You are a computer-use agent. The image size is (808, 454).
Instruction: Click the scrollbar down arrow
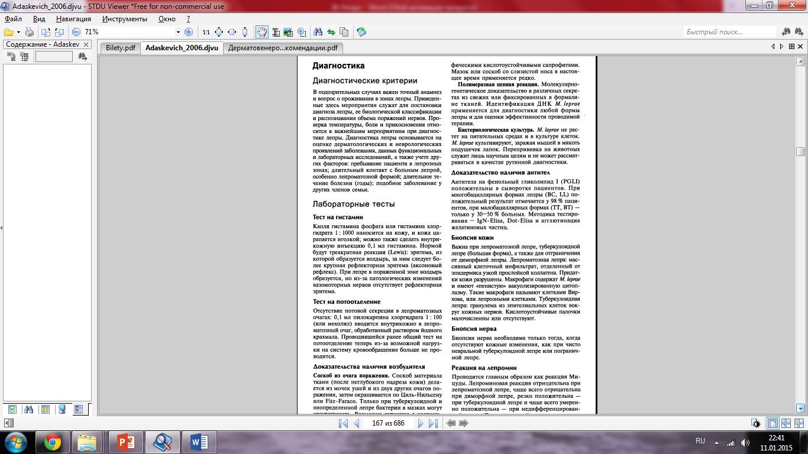pos(800,408)
